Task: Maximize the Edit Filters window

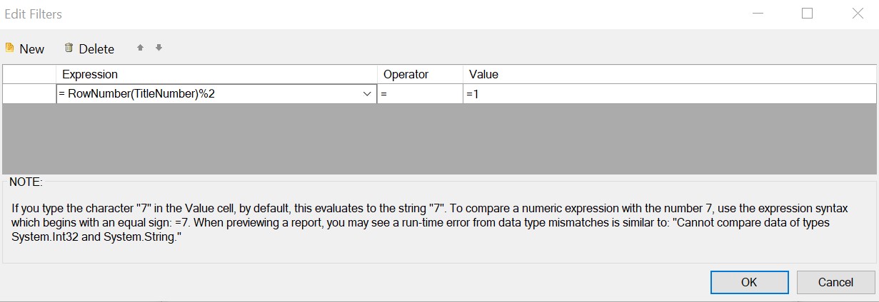Action: (x=808, y=14)
